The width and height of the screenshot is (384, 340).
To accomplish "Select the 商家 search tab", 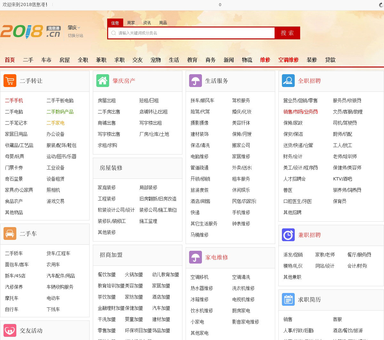I will click(x=131, y=23).
